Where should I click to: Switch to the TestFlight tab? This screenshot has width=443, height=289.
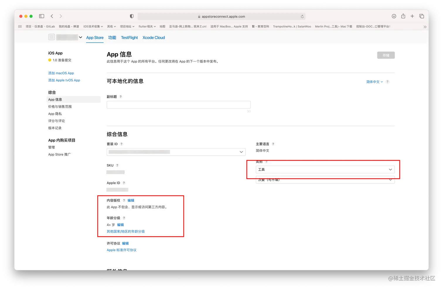tap(129, 37)
